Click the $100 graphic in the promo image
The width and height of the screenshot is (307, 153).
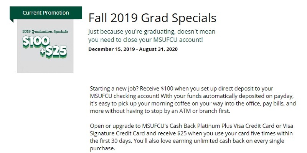tap(36, 41)
